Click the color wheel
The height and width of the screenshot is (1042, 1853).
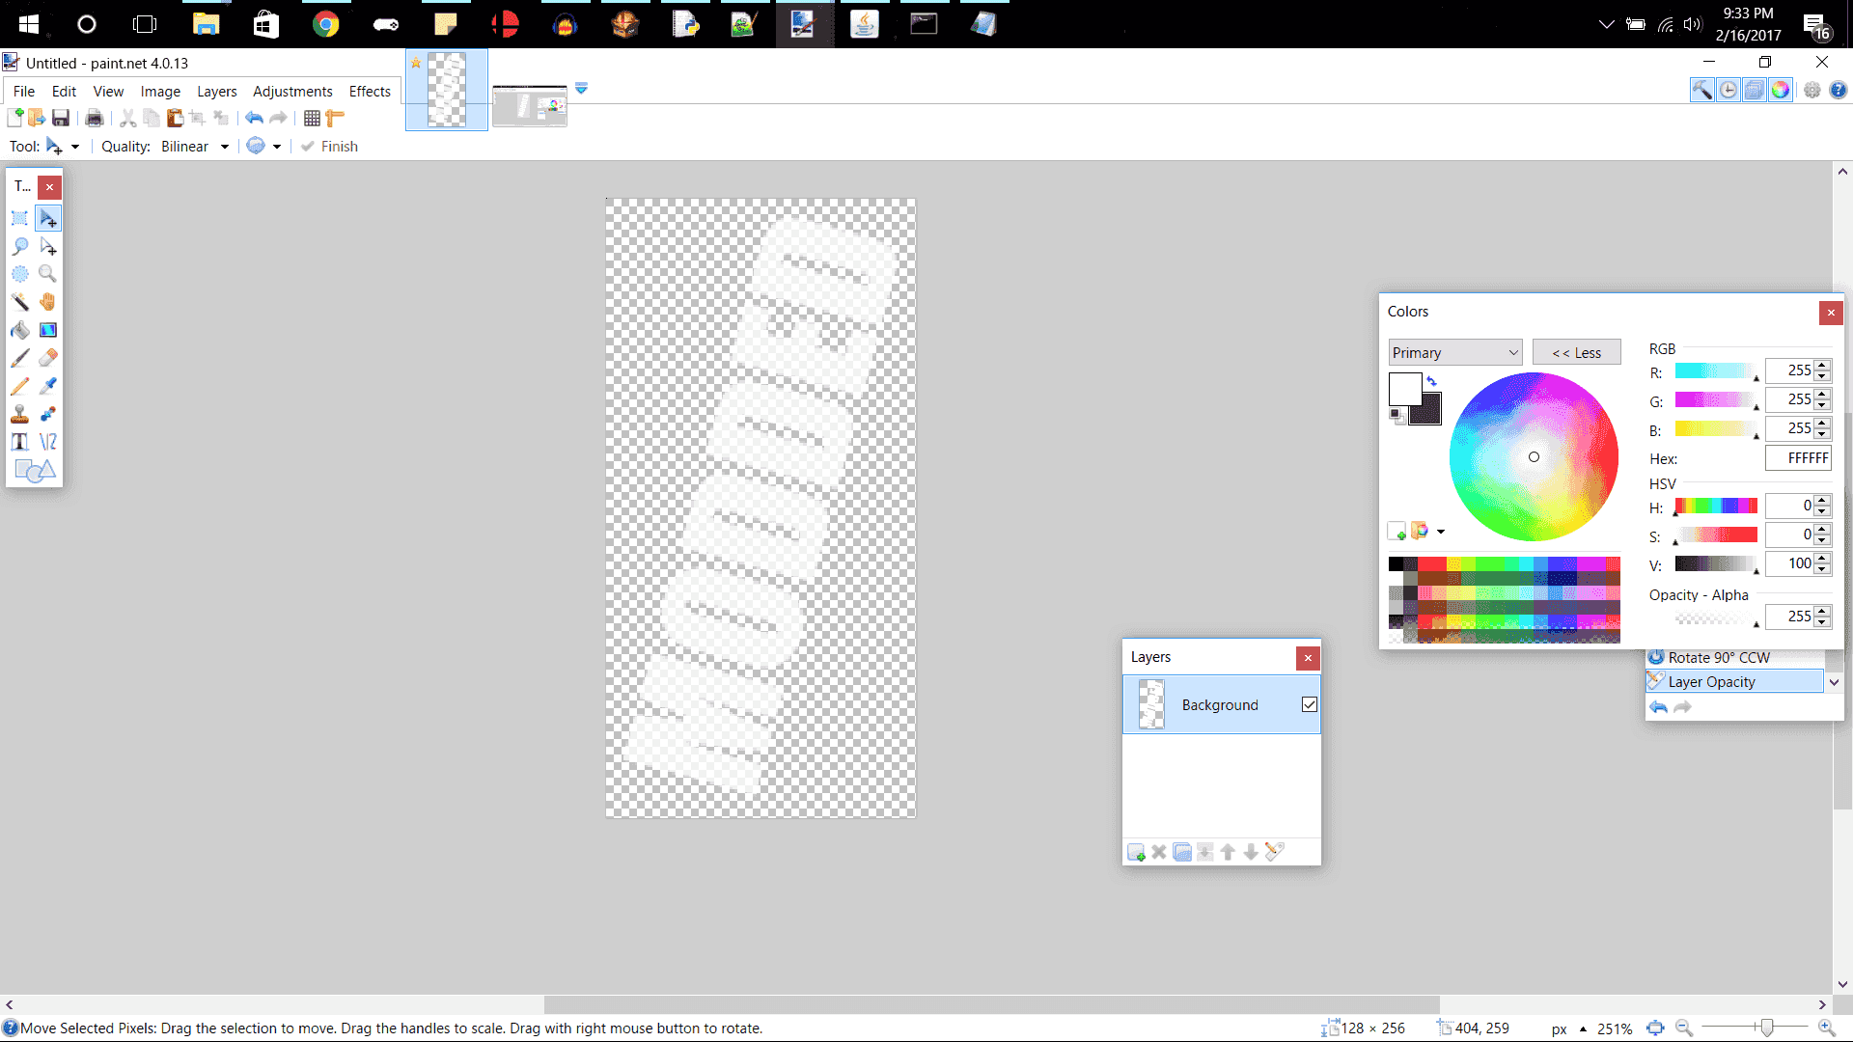click(1534, 456)
